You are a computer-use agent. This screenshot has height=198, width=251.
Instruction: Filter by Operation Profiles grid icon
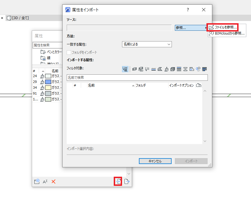coord(205,69)
